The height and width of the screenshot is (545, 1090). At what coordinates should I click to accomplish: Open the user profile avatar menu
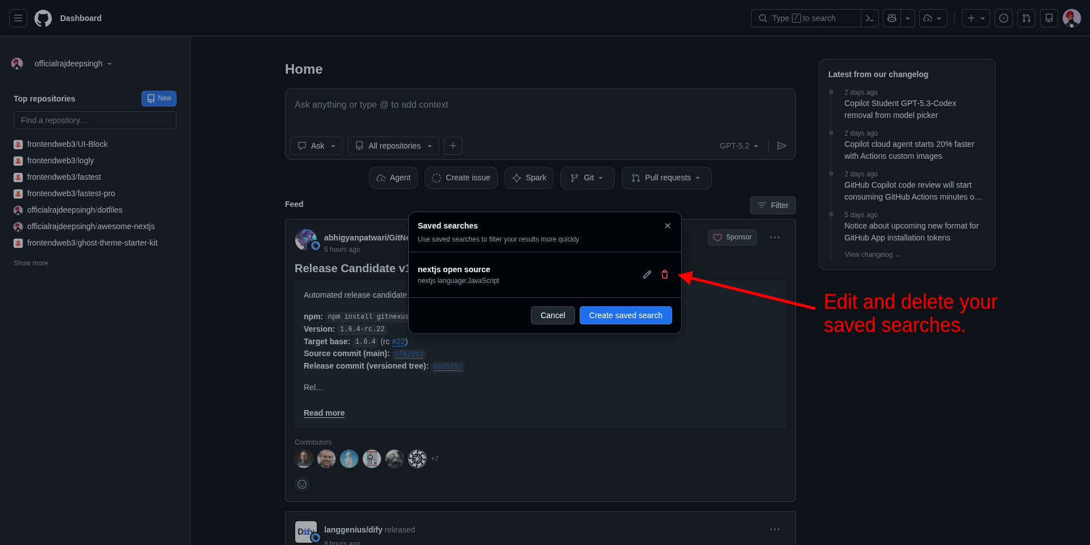point(1072,18)
